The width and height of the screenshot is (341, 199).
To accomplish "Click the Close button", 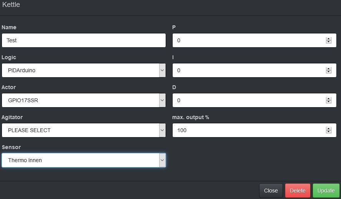I will [x=271, y=191].
